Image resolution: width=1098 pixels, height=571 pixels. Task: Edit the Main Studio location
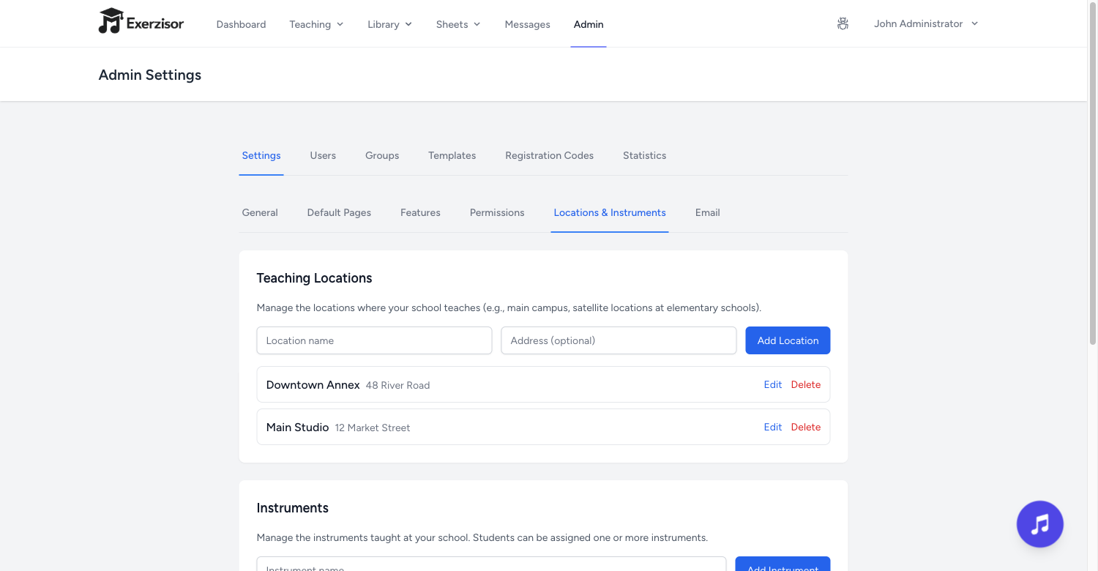click(772, 427)
